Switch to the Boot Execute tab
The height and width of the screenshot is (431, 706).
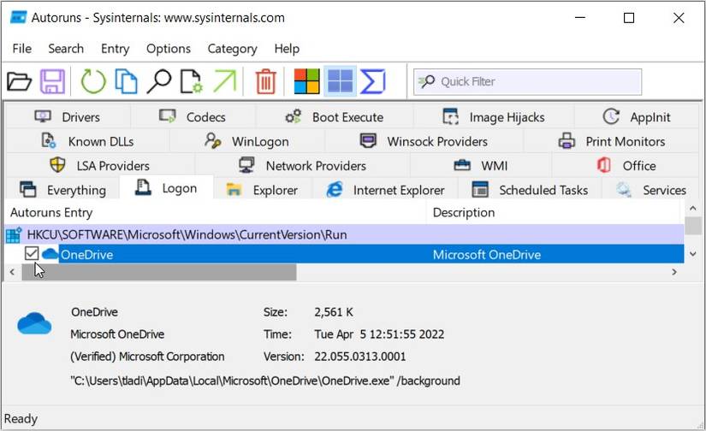point(335,117)
